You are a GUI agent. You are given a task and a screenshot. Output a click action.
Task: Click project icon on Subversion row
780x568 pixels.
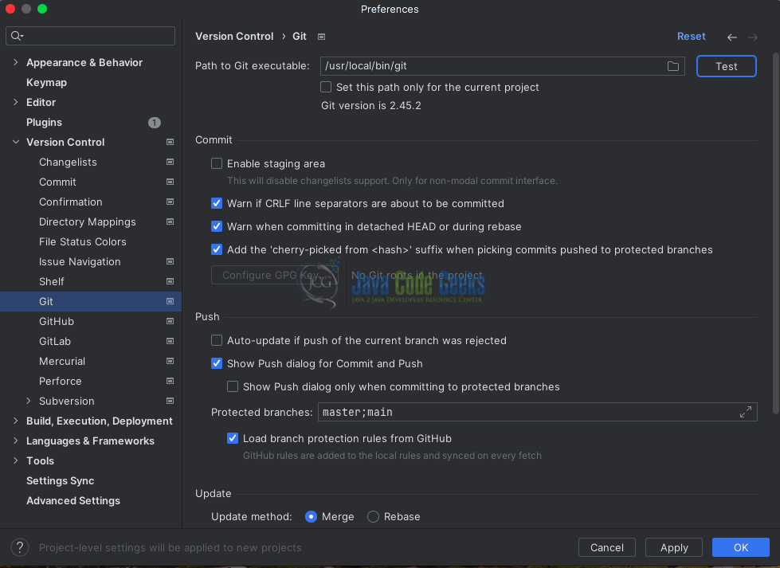(x=171, y=401)
